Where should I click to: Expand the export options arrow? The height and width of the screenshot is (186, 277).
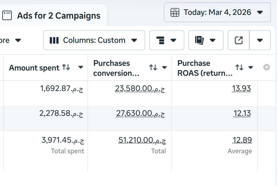point(260,40)
